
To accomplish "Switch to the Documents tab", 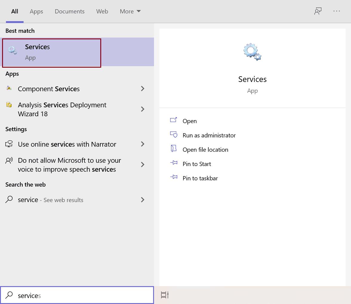I will tap(70, 11).
